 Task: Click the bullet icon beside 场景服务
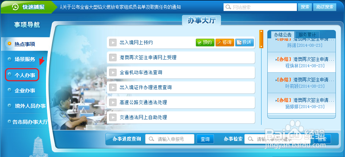point(9,59)
